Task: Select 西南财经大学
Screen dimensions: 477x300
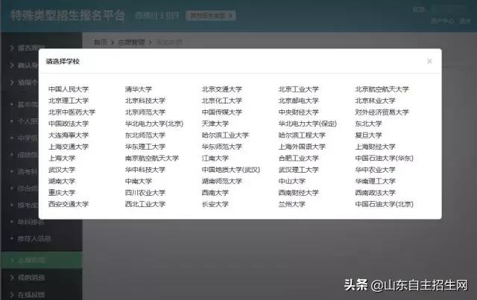Action: (x=298, y=193)
